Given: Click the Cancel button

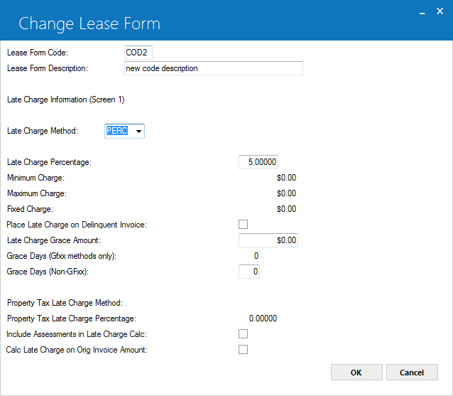Looking at the screenshot, I should point(412,373).
